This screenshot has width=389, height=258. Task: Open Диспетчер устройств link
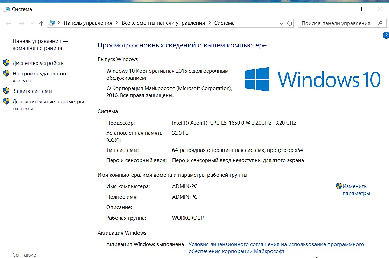38,63
